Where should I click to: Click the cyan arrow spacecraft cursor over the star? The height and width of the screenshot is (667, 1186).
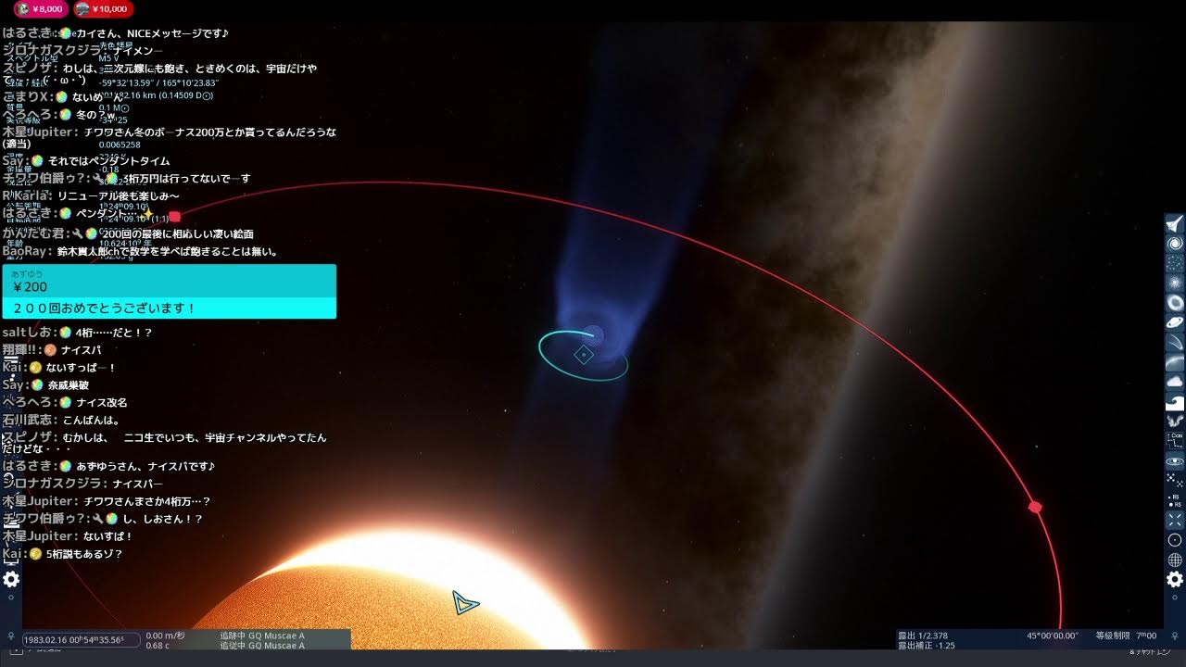point(465,603)
